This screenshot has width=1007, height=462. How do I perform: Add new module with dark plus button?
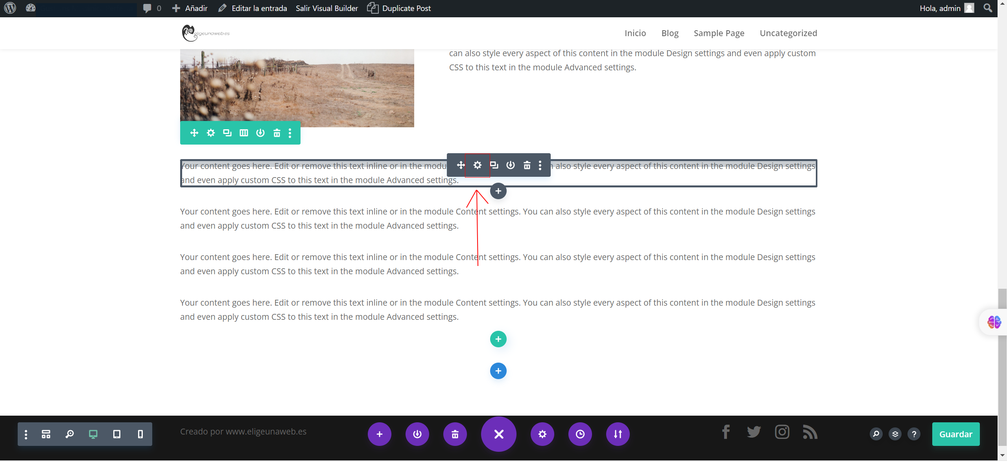[498, 191]
